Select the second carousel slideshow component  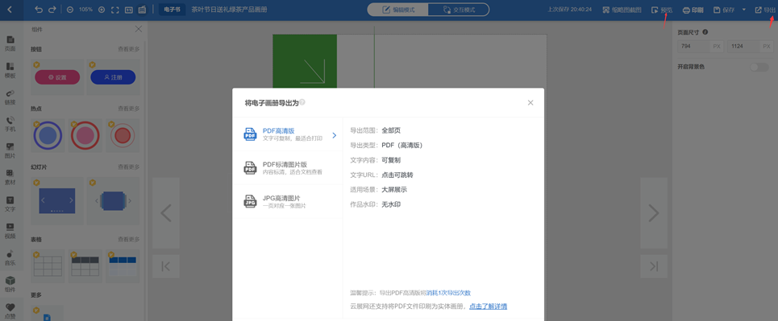tap(113, 200)
